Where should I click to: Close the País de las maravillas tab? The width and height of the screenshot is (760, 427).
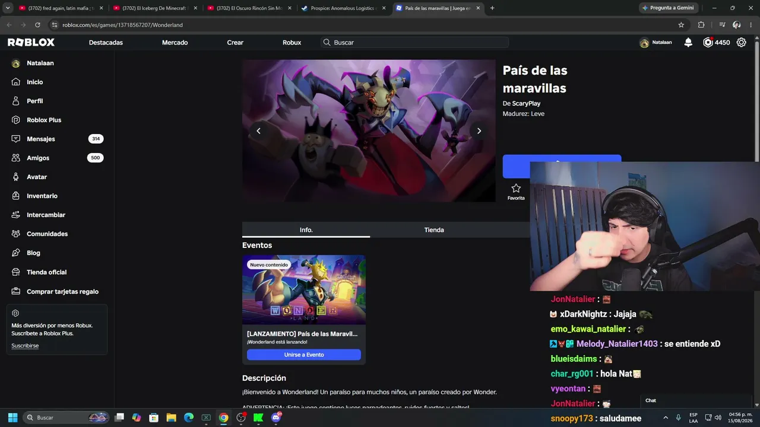(479, 8)
